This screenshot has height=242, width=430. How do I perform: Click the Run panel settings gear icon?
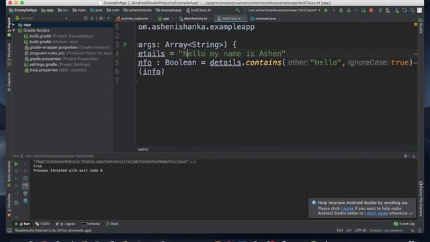click(406, 156)
